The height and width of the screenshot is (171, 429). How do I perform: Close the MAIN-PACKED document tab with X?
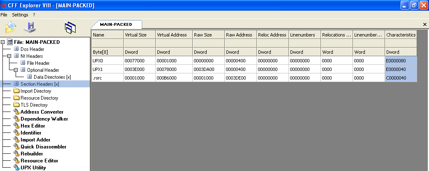pyautogui.click(x=425, y=25)
